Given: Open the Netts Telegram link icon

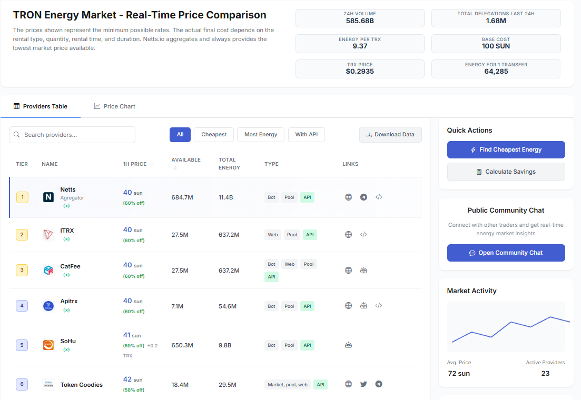Looking at the screenshot, I should point(363,197).
